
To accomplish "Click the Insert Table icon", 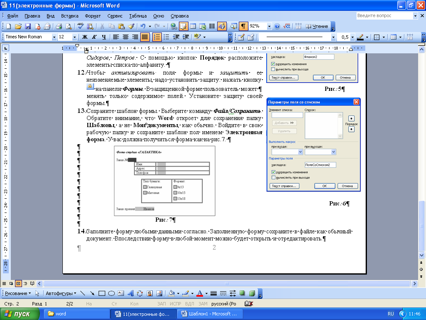I will pos(193,26).
